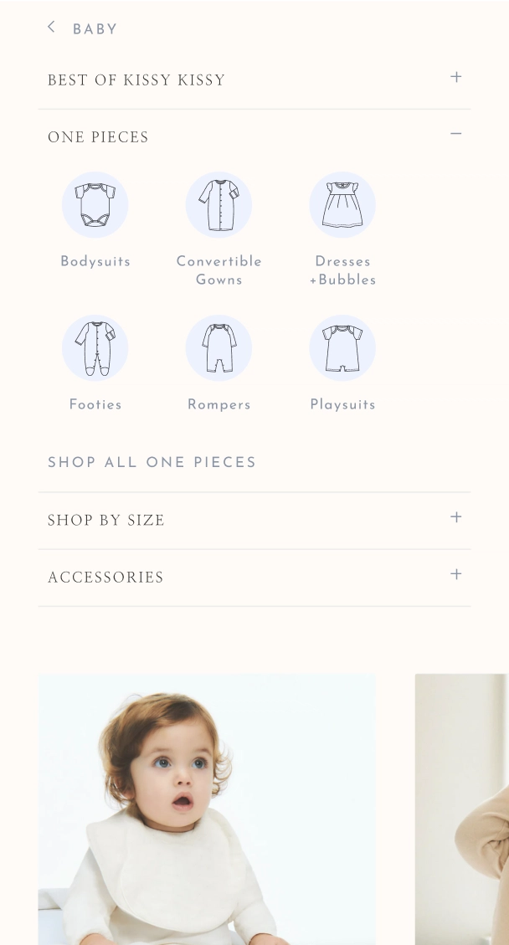Screen dimensions: 509x945
Task: Go back with the arrow beside Baby
Action: click(51, 27)
